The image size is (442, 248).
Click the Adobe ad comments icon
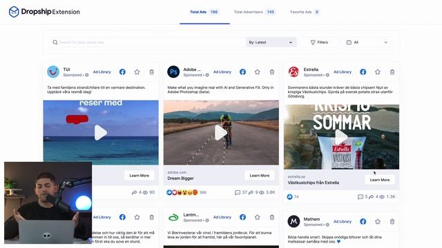click(238, 193)
